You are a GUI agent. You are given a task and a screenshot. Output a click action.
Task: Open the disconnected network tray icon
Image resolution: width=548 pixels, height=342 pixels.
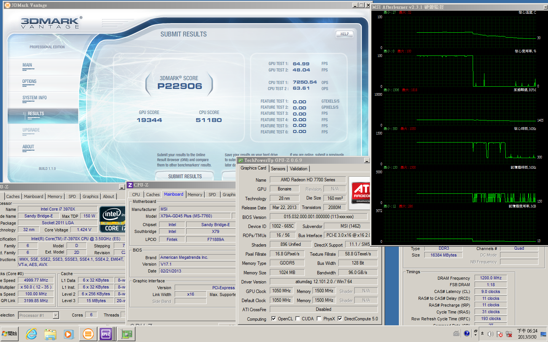point(509,334)
